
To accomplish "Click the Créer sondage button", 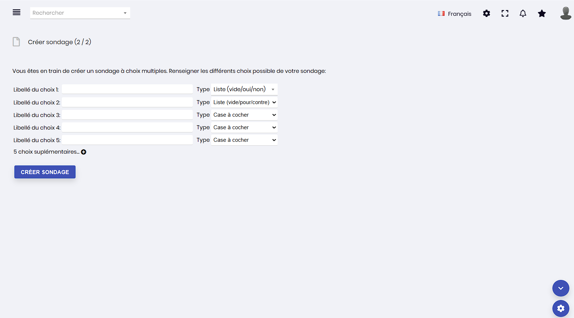I will click(x=45, y=172).
